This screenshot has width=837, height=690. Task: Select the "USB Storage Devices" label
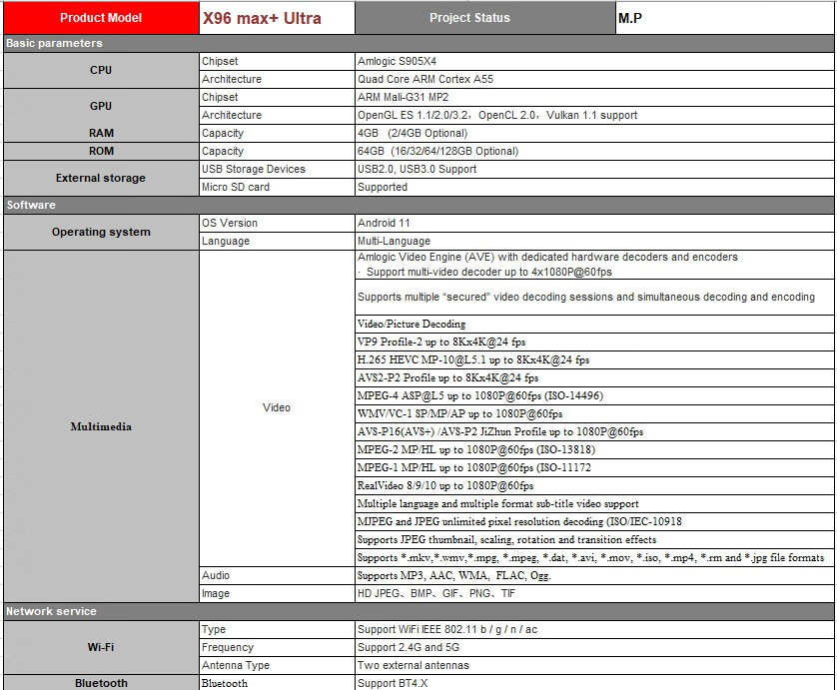277,169
